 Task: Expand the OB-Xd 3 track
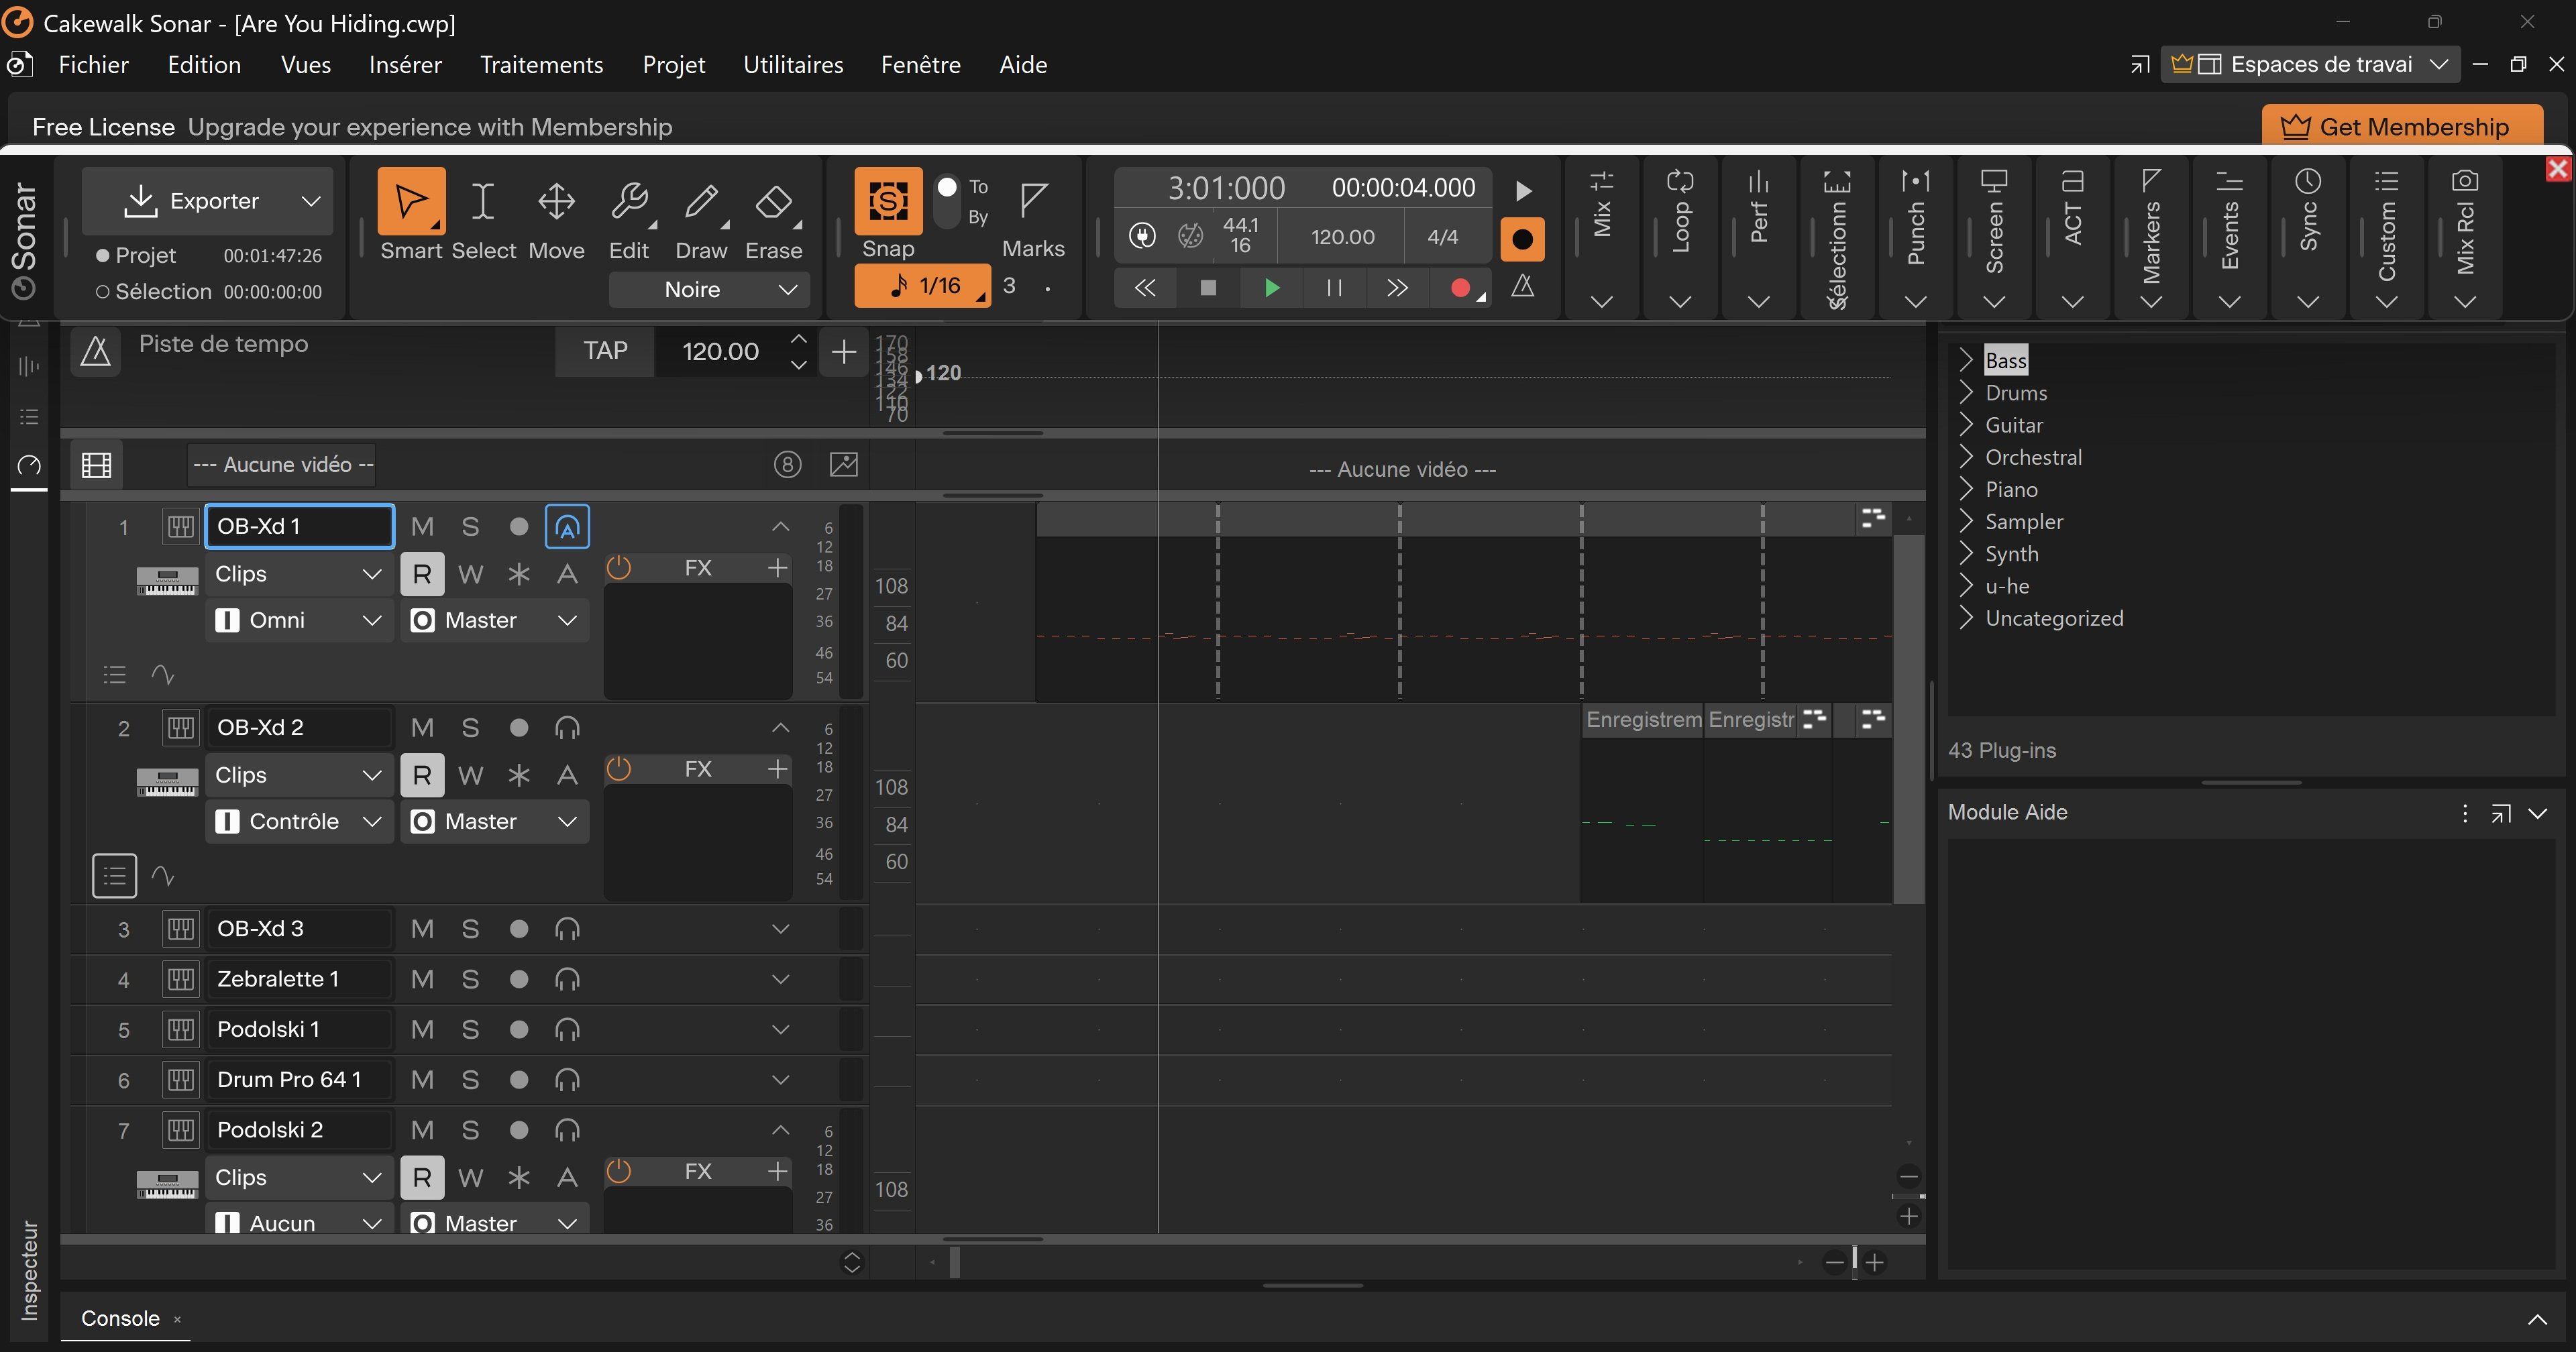[780, 929]
